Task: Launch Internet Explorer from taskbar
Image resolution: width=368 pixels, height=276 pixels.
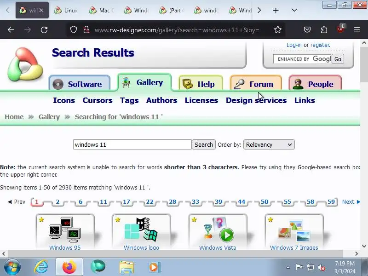Action: click(41, 267)
